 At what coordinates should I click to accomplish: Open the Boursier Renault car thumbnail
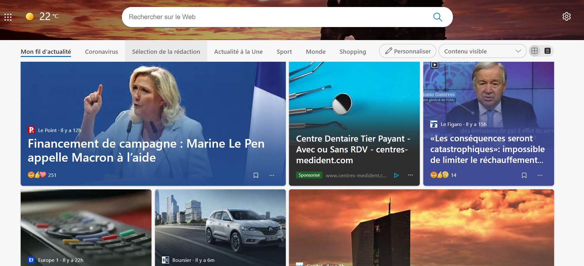[x=220, y=223]
